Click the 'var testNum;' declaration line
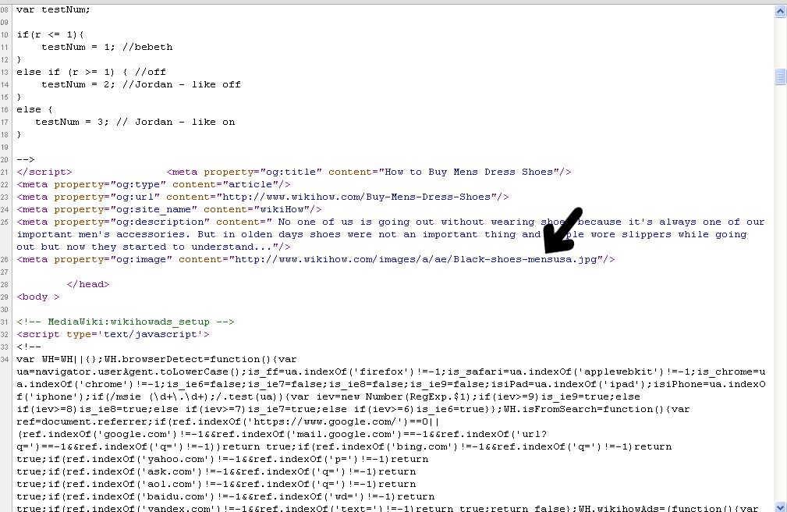787x512 pixels. (53, 9)
